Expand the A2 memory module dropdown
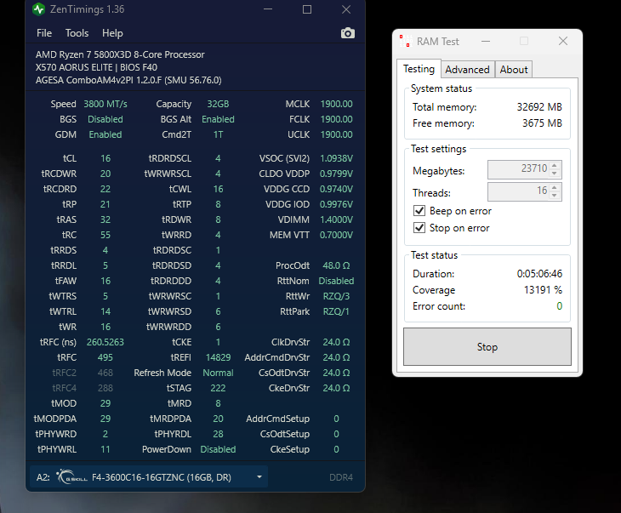The height and width of the screenshot is (513, 621). coord(259,477)
